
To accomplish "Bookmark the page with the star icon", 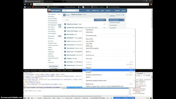I will [148, 4].
